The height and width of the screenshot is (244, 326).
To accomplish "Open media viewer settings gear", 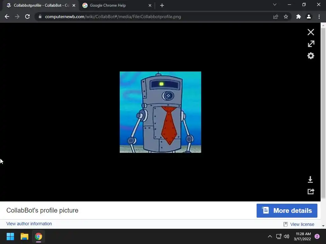I will (311, 56).
